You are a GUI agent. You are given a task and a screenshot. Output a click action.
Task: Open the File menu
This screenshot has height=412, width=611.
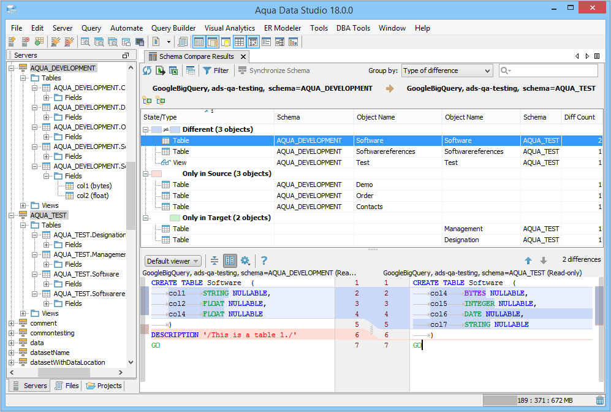click(17, 28)
